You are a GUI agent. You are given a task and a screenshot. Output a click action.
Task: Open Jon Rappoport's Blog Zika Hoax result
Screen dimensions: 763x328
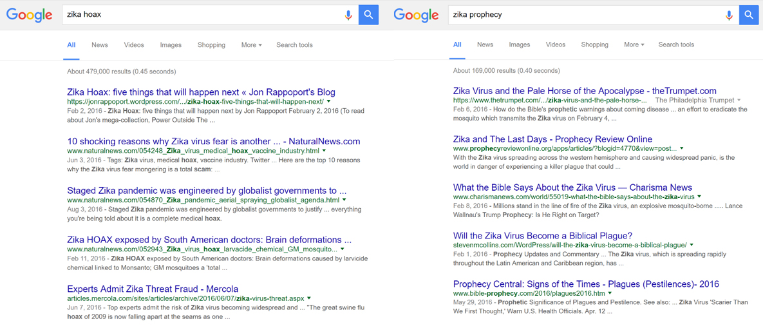[201, 92]
